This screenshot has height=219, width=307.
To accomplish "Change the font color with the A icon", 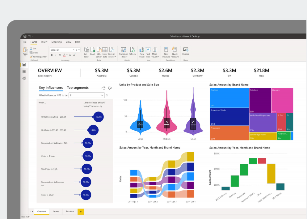I will tap(64, 55).
